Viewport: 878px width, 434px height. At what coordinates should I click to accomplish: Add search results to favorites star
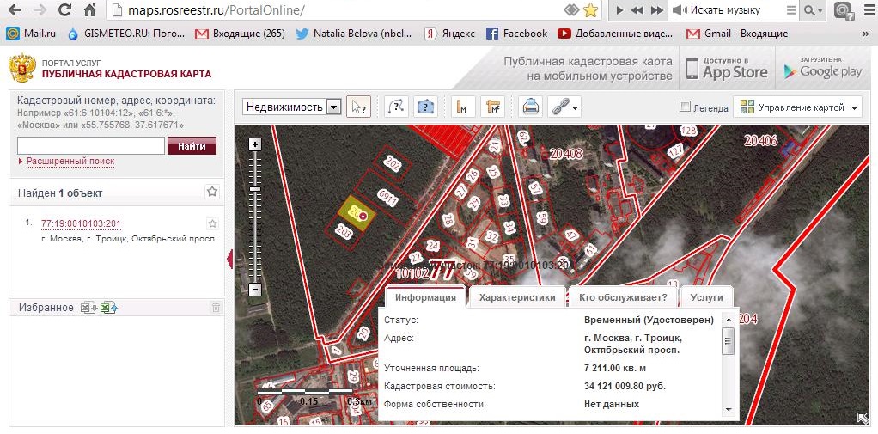pyautogui.click(x=212, y=192)
